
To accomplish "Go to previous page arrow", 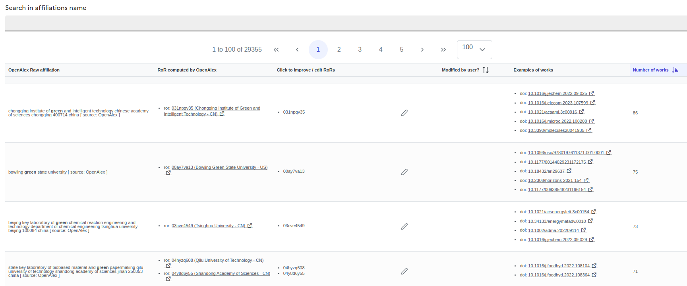I will coord(297,50).
